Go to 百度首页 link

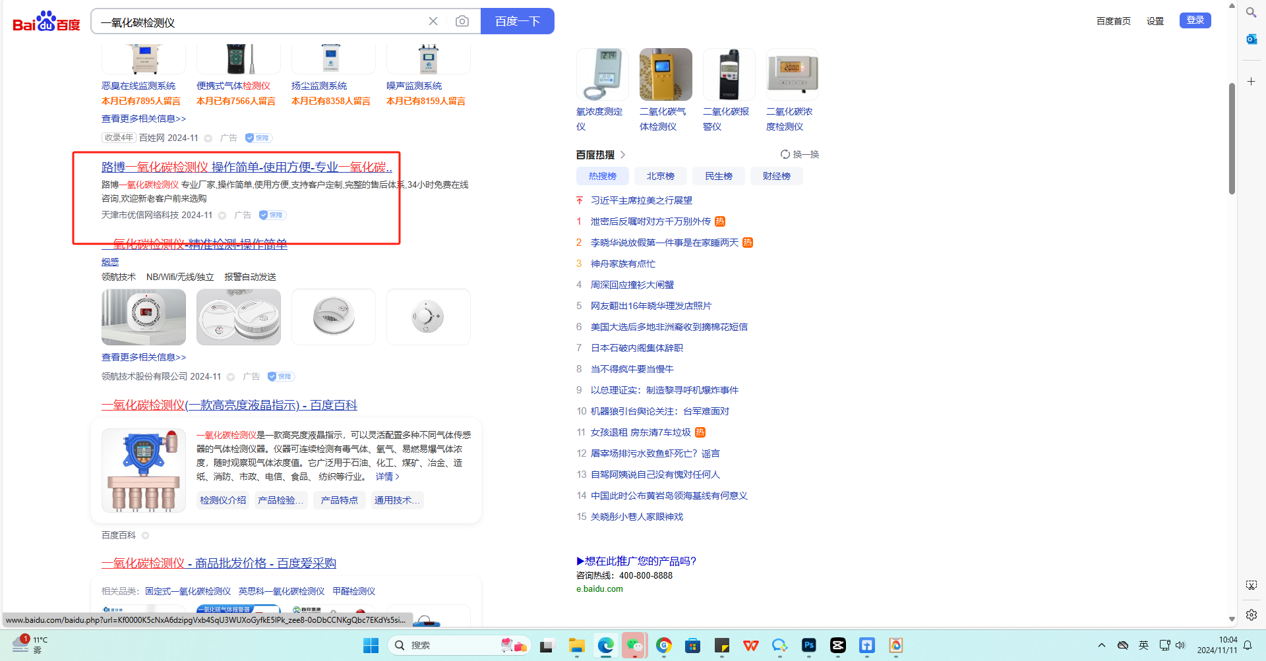pos(1114,21)
